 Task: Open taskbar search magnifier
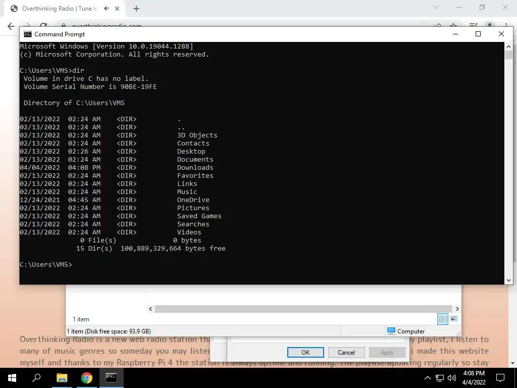(36, 378)
